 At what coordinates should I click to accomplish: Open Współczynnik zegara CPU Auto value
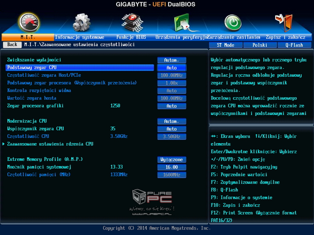coord(172,129)
